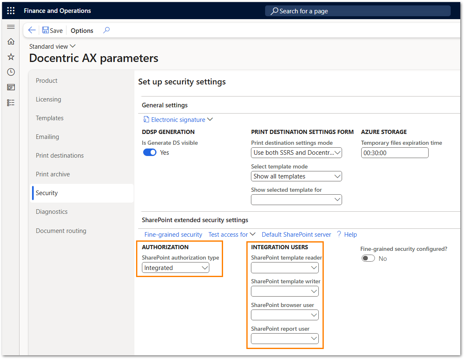Switch to the Licensing tab

pyautogui.click(x=48, y=99)
